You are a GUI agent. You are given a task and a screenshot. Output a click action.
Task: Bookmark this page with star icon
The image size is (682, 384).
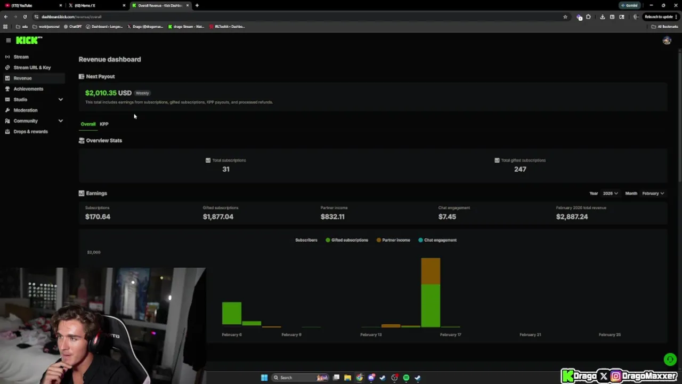point(565,17)
